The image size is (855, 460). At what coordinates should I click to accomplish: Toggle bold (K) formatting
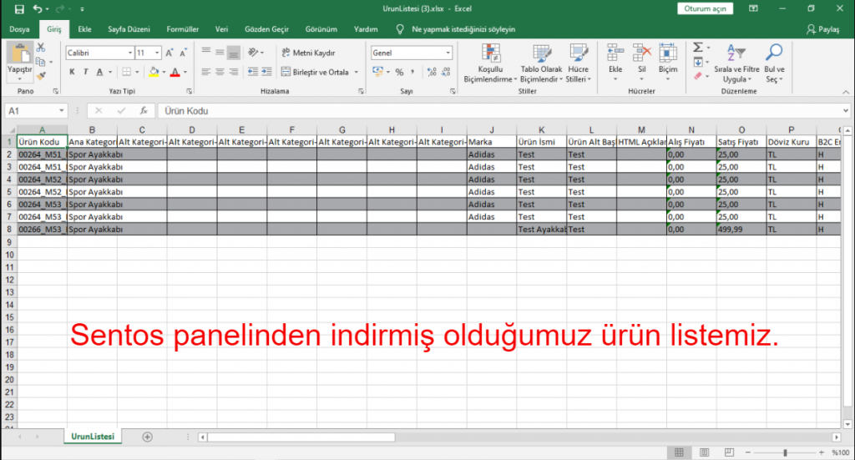[x=73, y=72]
